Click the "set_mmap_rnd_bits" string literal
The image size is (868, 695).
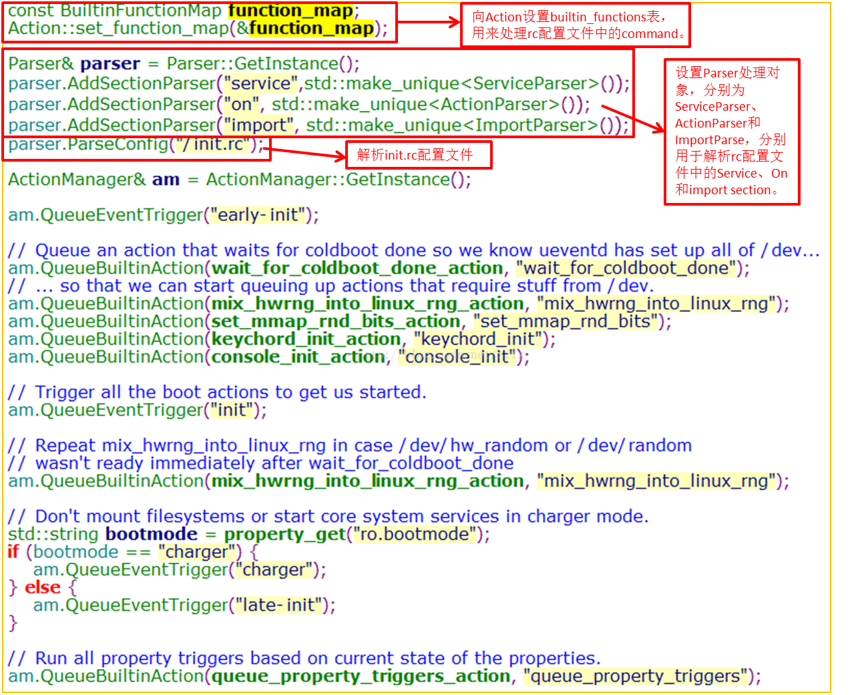(566, 322)
